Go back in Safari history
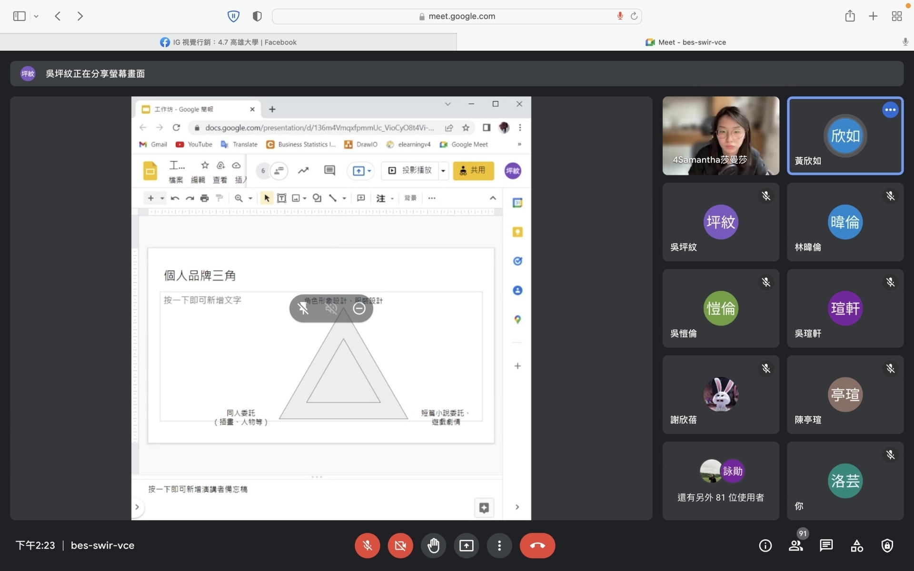Screen dimensions: 914x571 [x=58, y=16]
